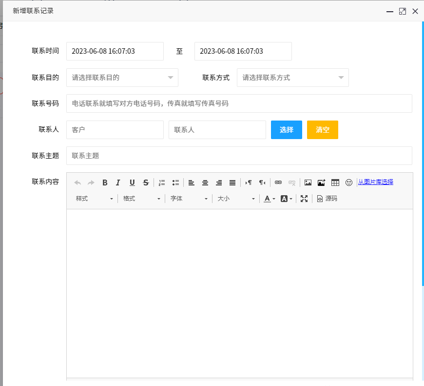
Task: Justify text alignment
Action: pos(232,183)
